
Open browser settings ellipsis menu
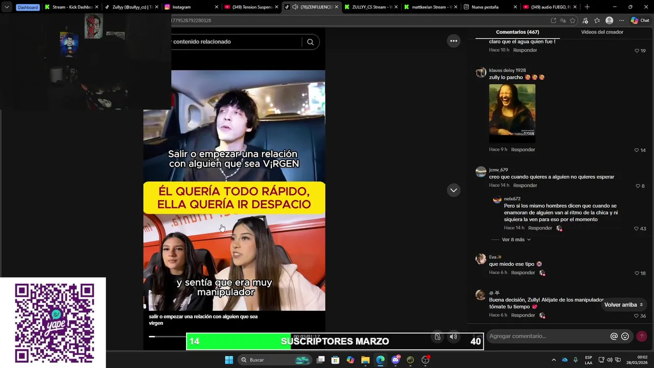click(621, 20)
